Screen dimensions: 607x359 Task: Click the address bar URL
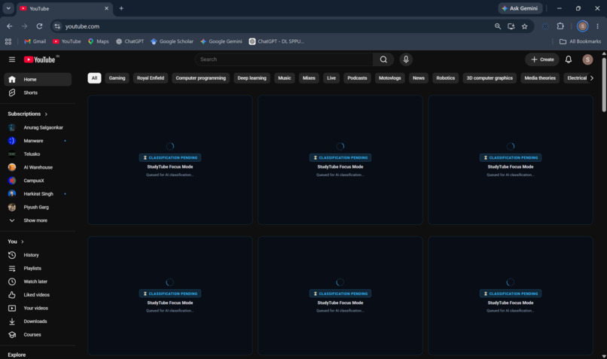coord(82,26)
